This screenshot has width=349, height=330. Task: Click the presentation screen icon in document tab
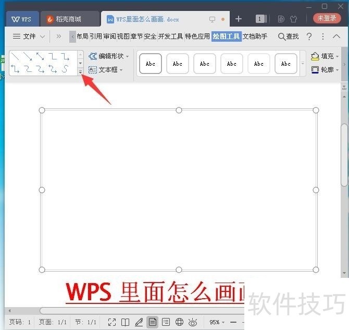[213, 19]
